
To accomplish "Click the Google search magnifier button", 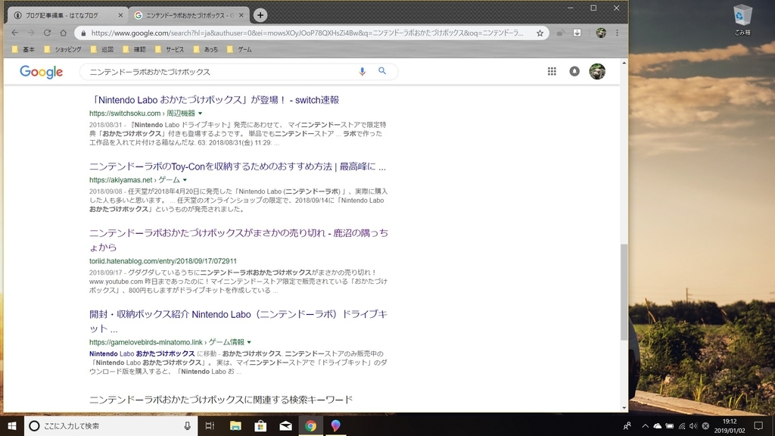I will [x=382, y=70].
